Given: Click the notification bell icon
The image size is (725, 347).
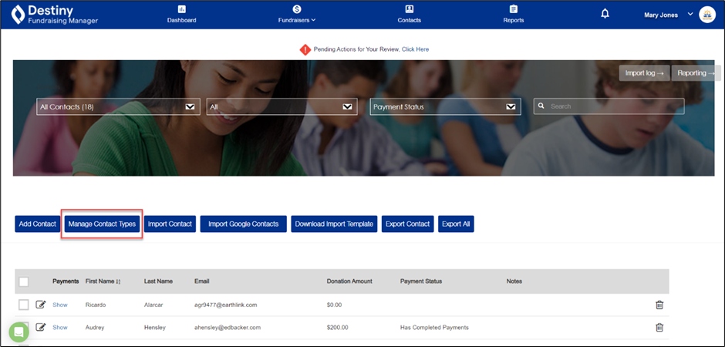Looking at the screenshot, I should pyautogui.click(x=605, y=14).
